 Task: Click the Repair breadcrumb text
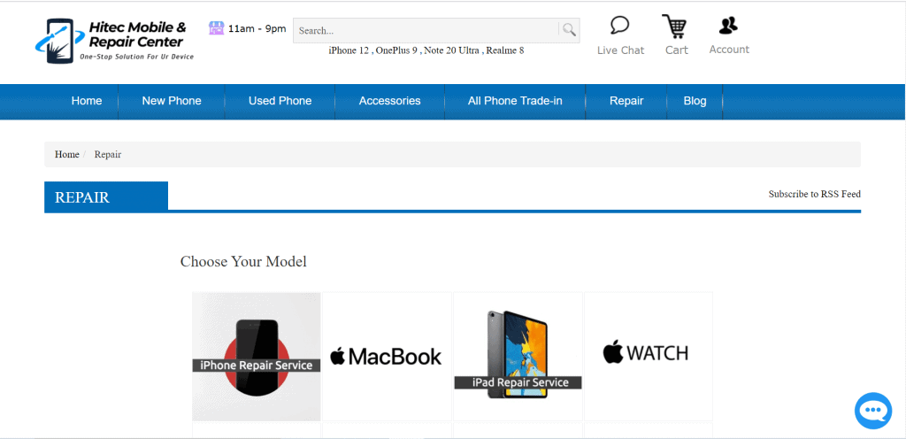pyautogui.click(x=108, y=155)
